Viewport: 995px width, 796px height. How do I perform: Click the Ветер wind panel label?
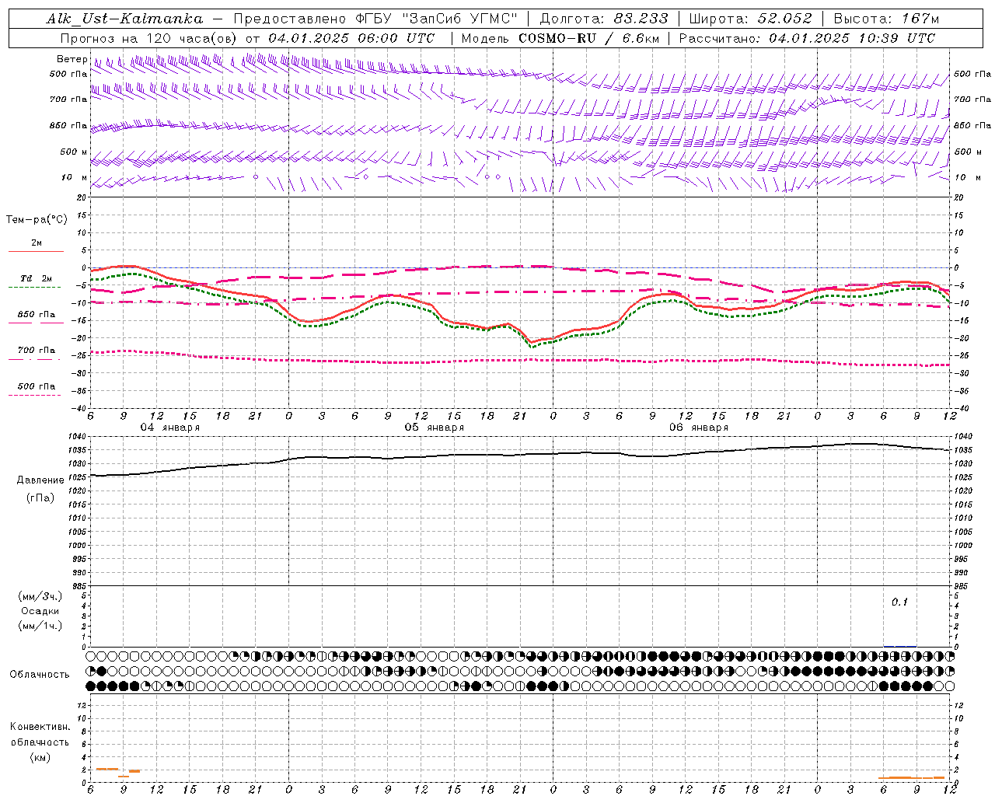point(72,59)
